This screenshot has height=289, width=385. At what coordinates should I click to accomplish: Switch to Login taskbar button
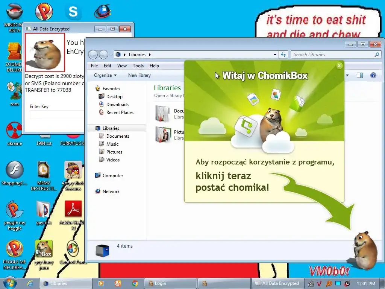pos(171,283)
